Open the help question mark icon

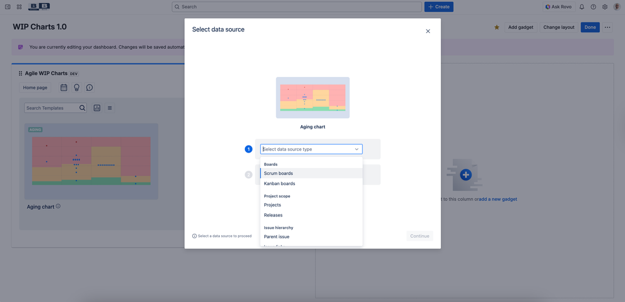click(593, 7)
